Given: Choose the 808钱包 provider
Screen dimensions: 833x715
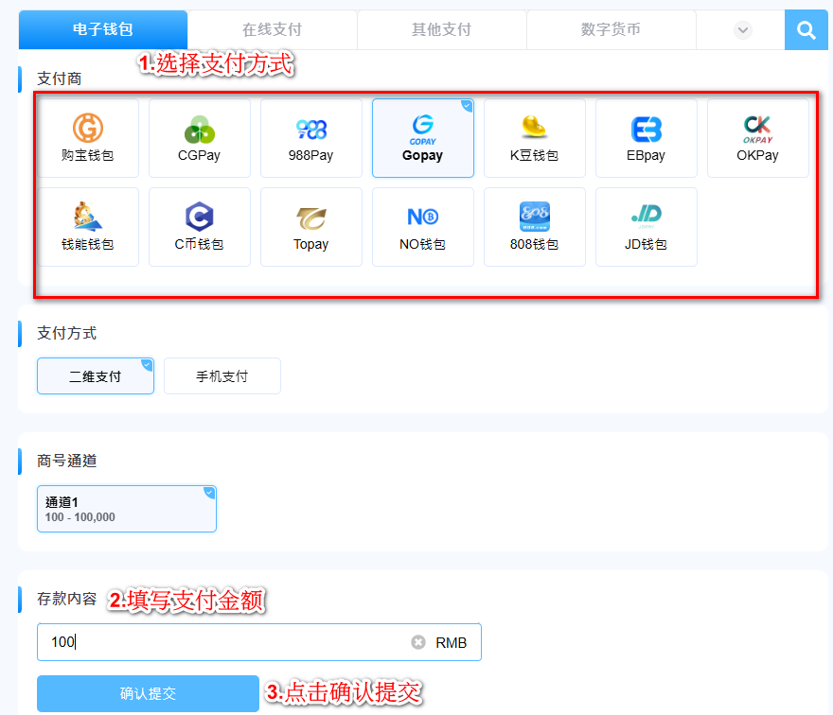Looking at the screenshot, I should (x=535, y=227).
